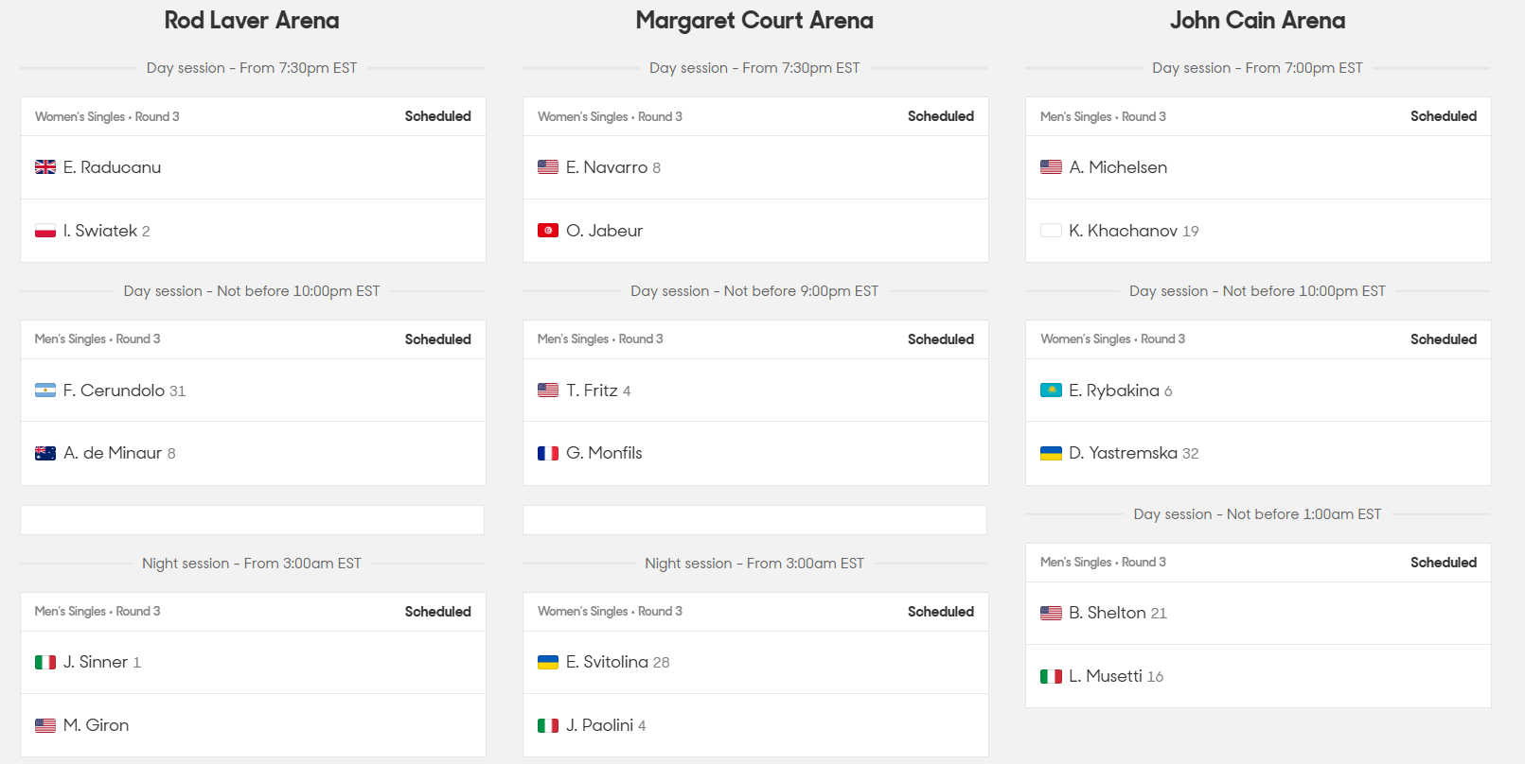Open player E. Svitolina
The image size is (1525, 764).
click(x=607, y=662)
